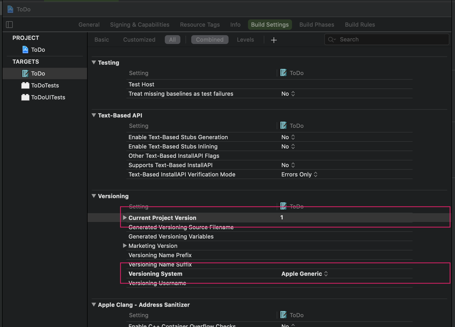Screen dimensions: 455x327
Task: Select Enable Text-Based Stubs Generation setting name
Action: 178,137
